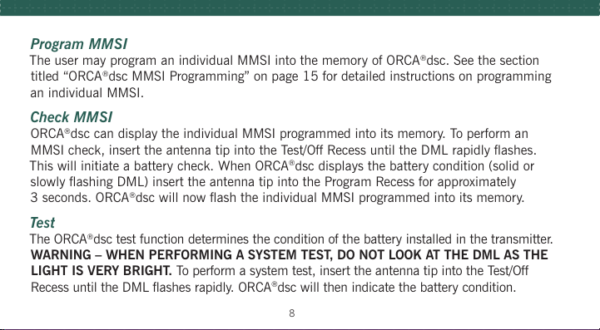Screen dimensions: 600x330
Task: Click the "Test" section heading
Action: 42,223
